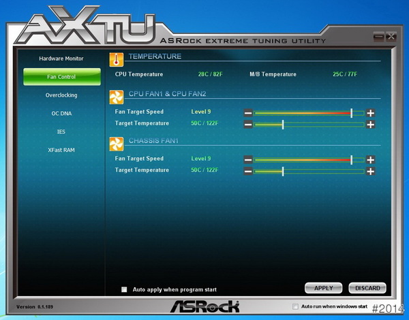This screenshot has width=409, height=320.
Task: Click the CPU fan target speed slider
Action: coord(309,113)
